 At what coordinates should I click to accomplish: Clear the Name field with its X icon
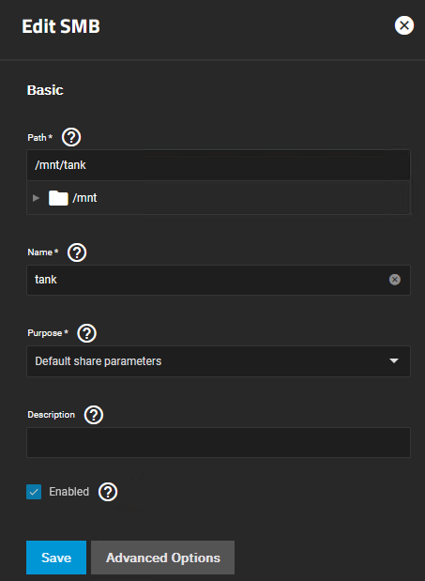coord(395,280)
